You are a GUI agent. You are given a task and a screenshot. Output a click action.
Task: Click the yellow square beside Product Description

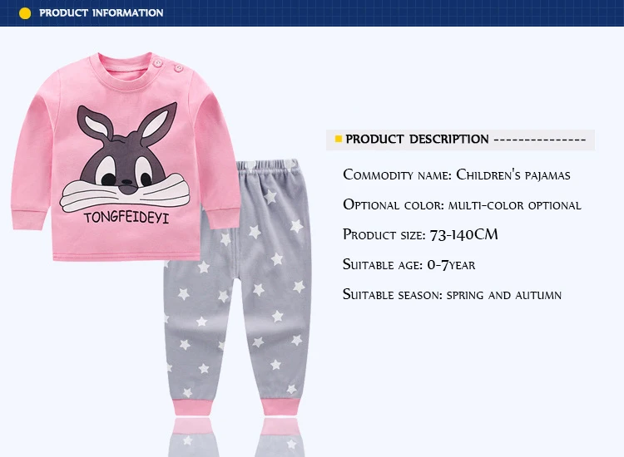[x=339, y=139]
